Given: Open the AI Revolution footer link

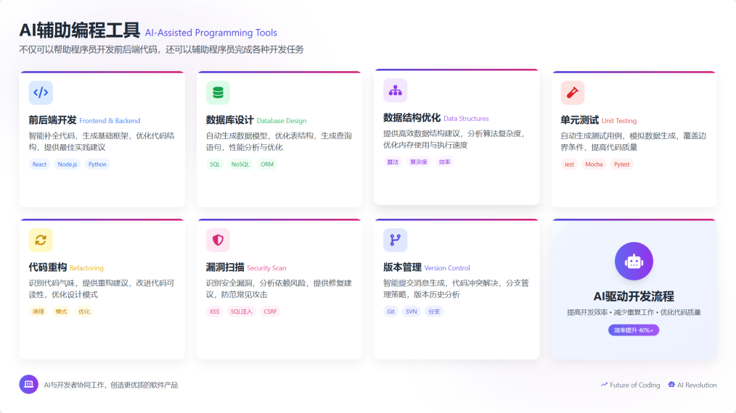Looking at the screenshot, I should point(692,385).
